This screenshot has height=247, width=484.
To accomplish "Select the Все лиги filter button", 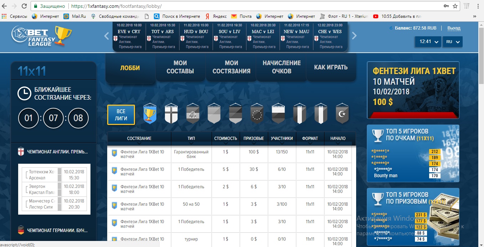I will (121, 115).
